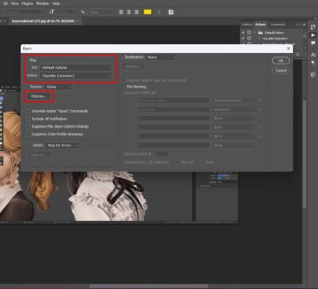Open the Character panel icon in dock
Screen dimensions: 318x289
click(312, 55)
